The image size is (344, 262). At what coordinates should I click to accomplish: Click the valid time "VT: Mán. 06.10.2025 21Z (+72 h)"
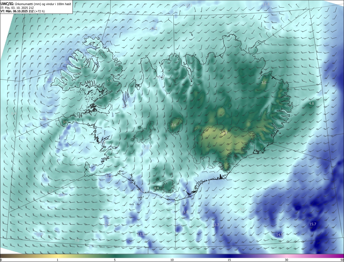[23, 11]
